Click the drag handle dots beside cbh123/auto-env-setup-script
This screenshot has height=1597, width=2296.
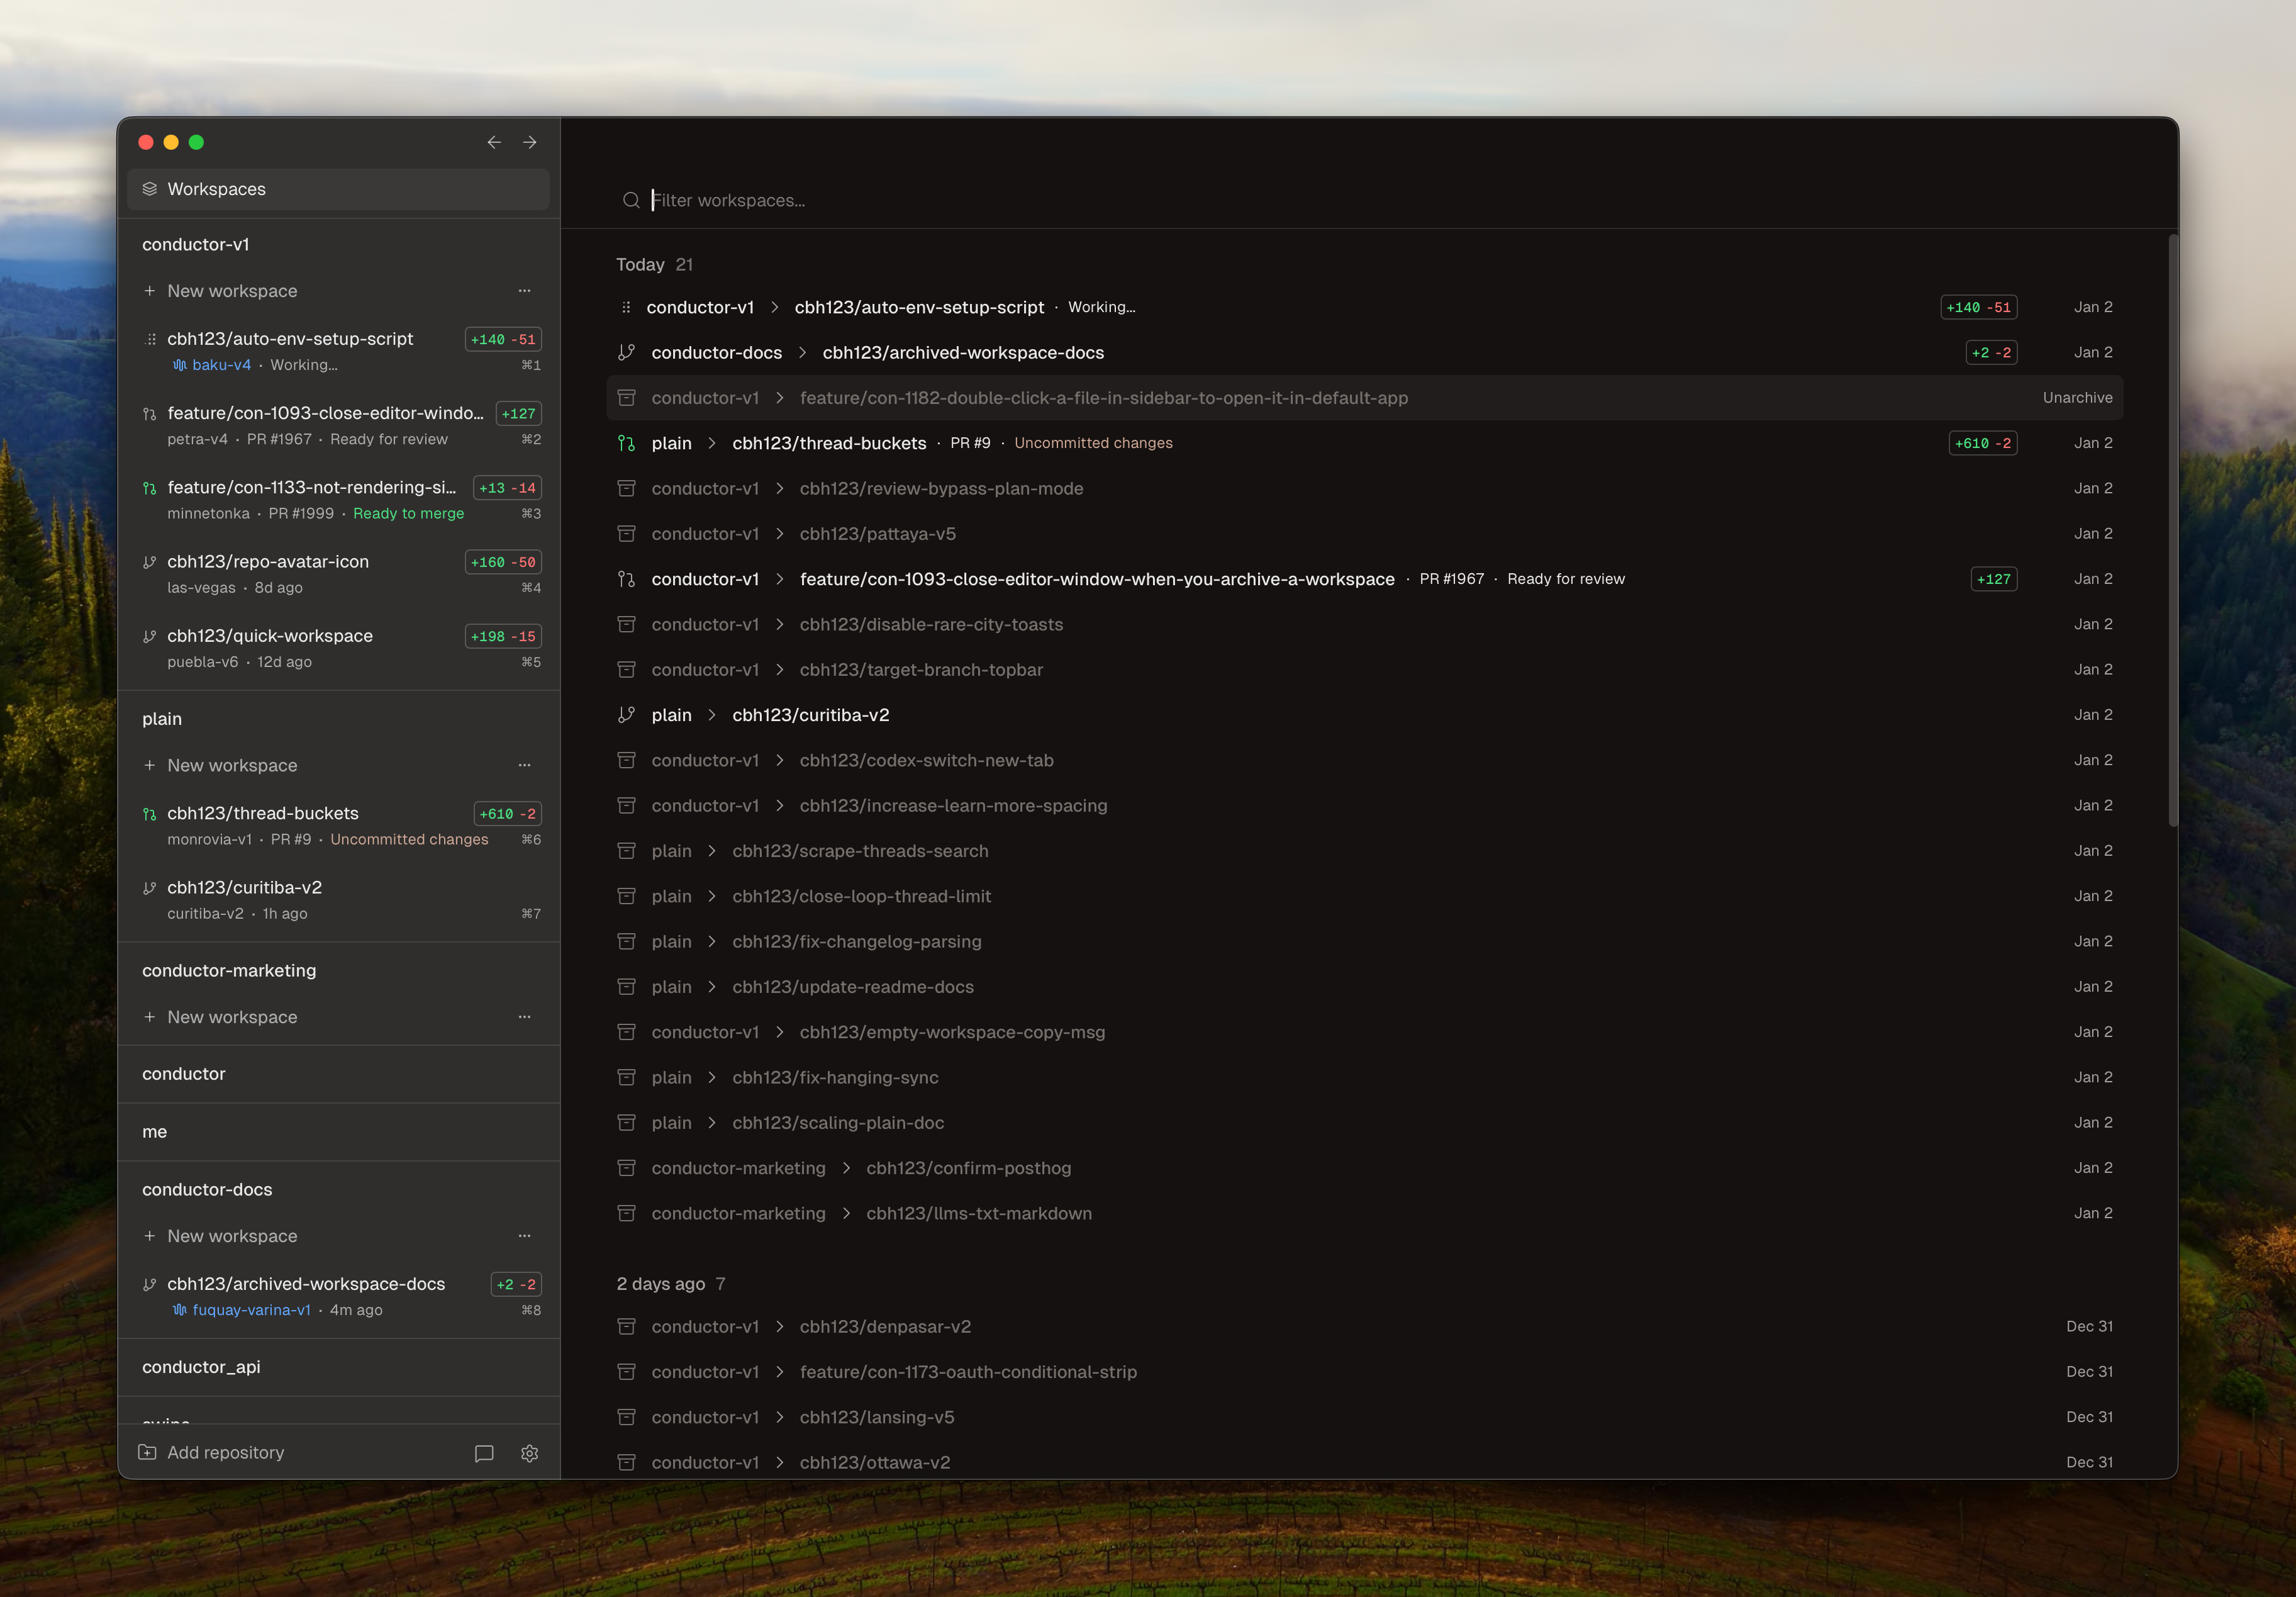coord(627,307)
